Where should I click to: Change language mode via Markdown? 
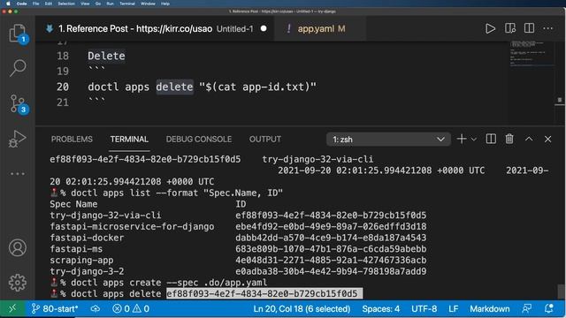pos(489,308)
